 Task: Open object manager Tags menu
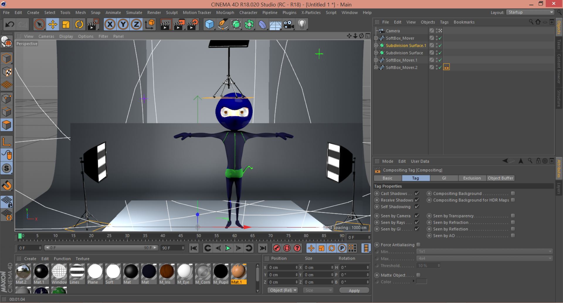(x=444, y=22)
